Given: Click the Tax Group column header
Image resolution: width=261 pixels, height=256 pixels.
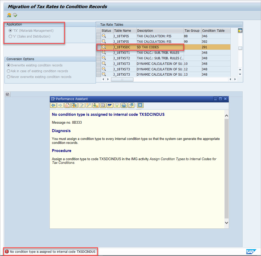Looking at the screenshot, I should (193, 30).
